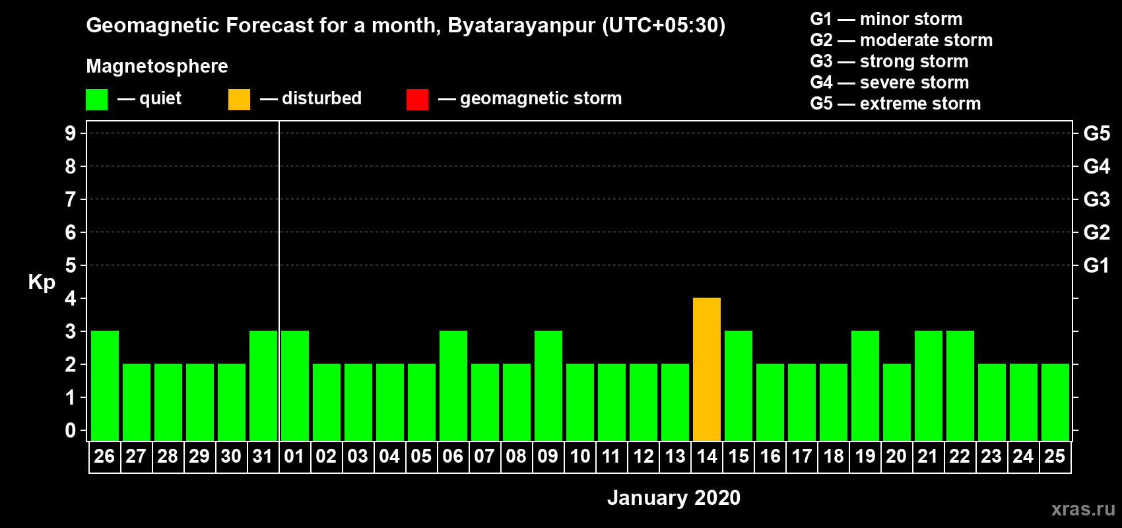Click date label 24 on the axis

point(1023,456)
